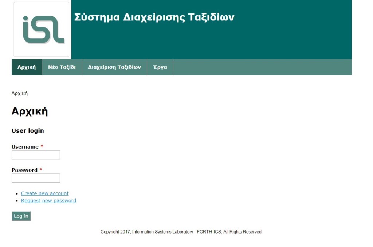
Task: Click the User login section heading
Action: pos(28,131)
